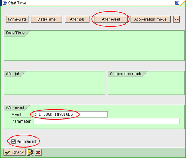Click the After job group box header

click(x=13, y=74)
